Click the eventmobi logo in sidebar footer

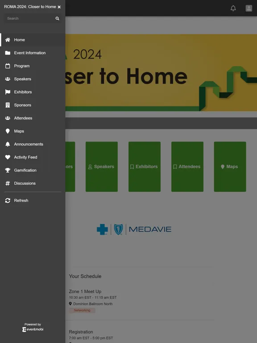point(33,329)
